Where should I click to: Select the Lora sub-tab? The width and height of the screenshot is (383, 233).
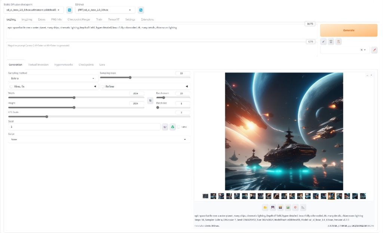tap(102, 65)
